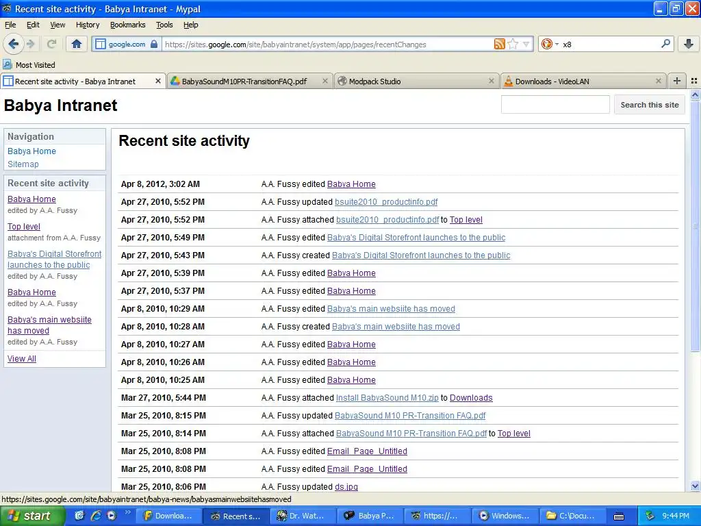This screenshot has width=701, height=526.
Task: Click the Search this site button
Action: 649,105
